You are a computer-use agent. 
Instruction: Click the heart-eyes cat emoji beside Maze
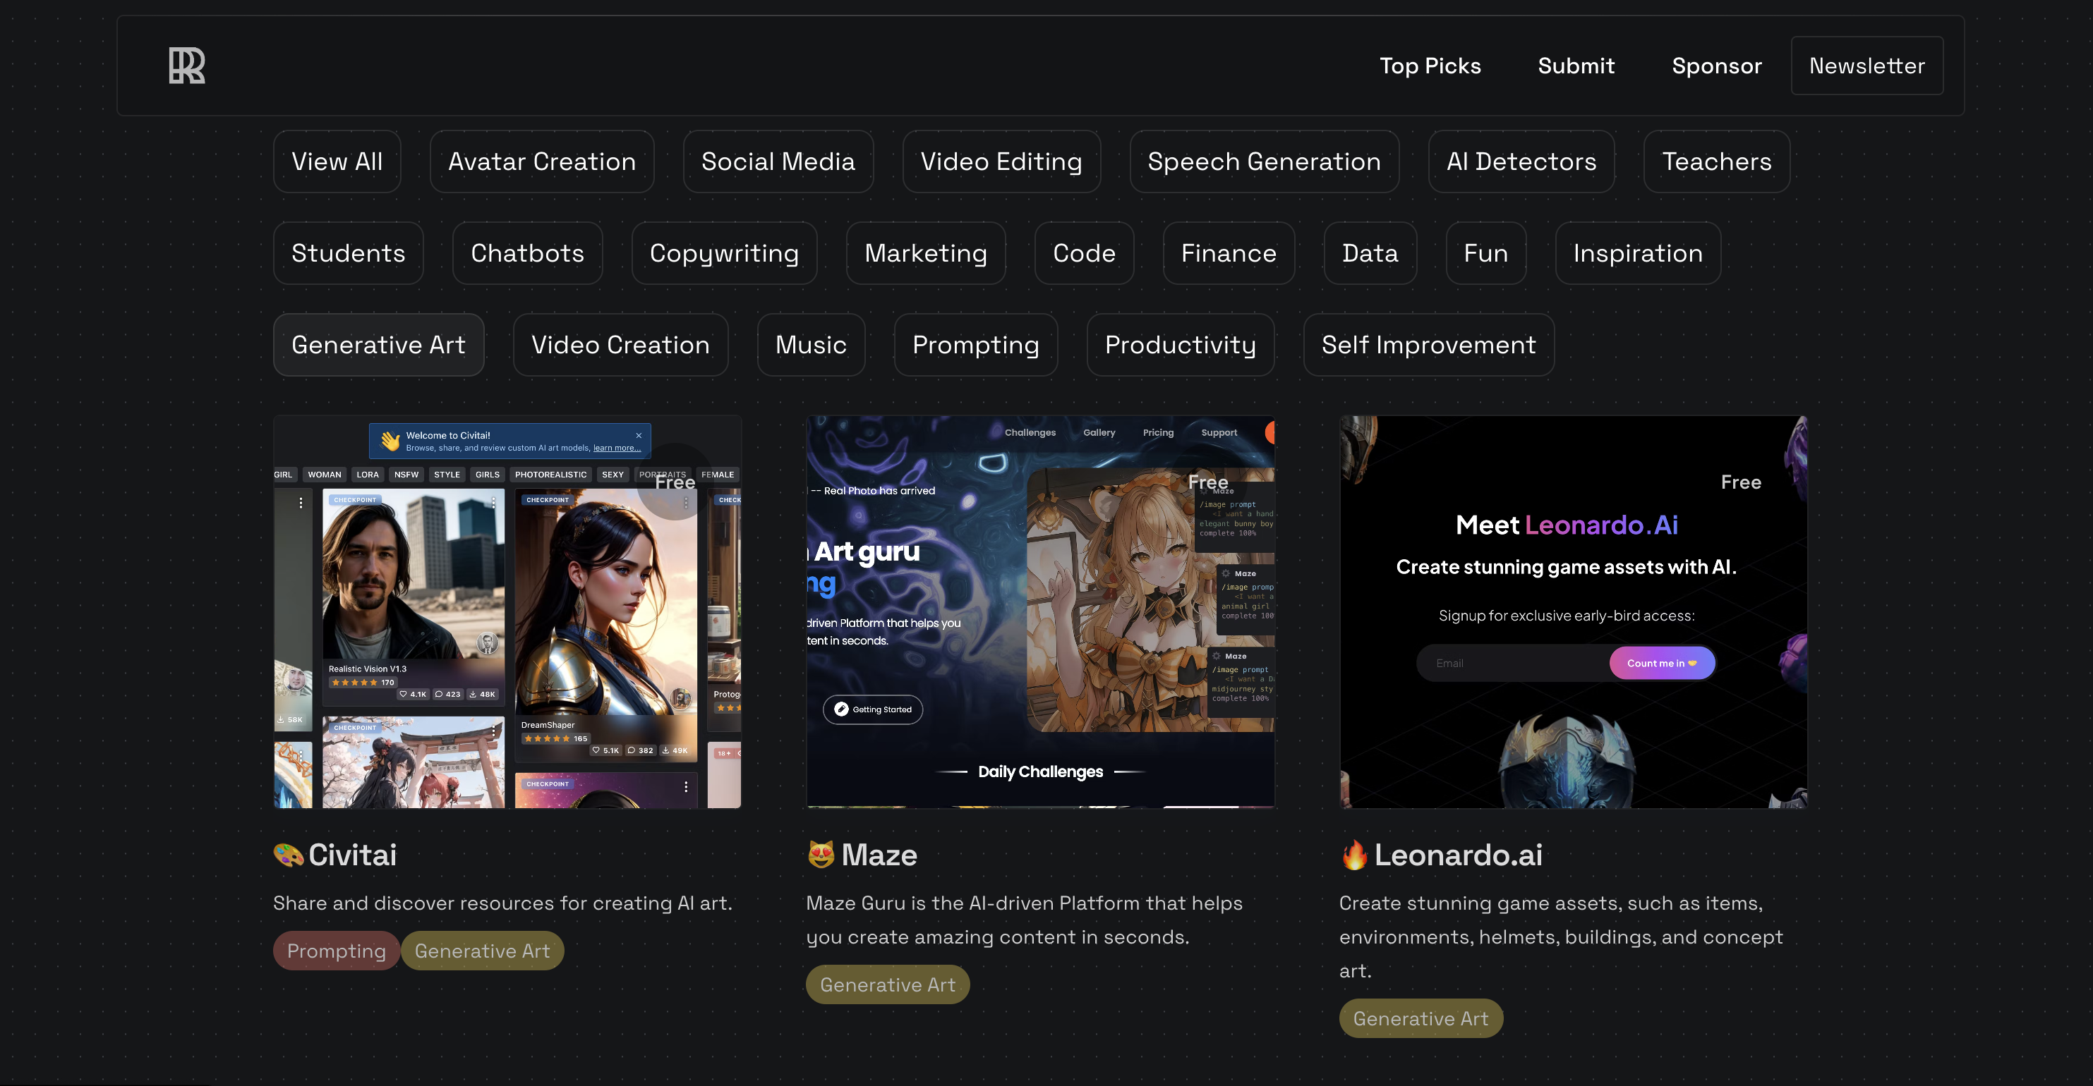click(821, 854)
